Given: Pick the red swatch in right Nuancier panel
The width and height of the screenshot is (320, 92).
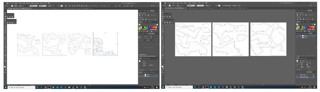Looking at the screenshot, I should point(301,27).
